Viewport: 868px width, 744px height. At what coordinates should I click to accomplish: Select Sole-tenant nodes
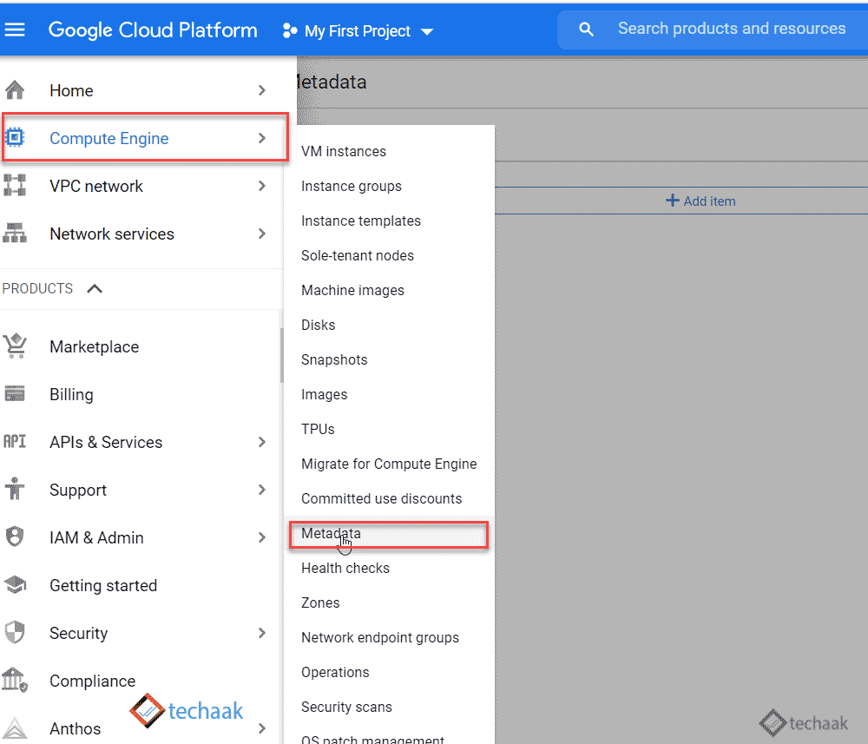pos(357,255)
